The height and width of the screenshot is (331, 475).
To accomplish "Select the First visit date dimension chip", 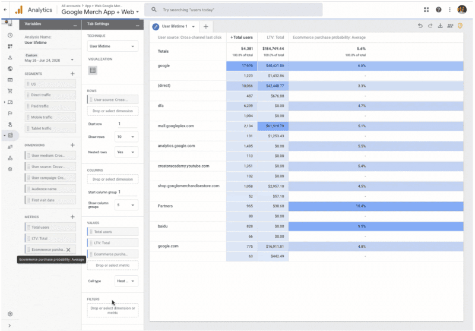I will (50, 200).
